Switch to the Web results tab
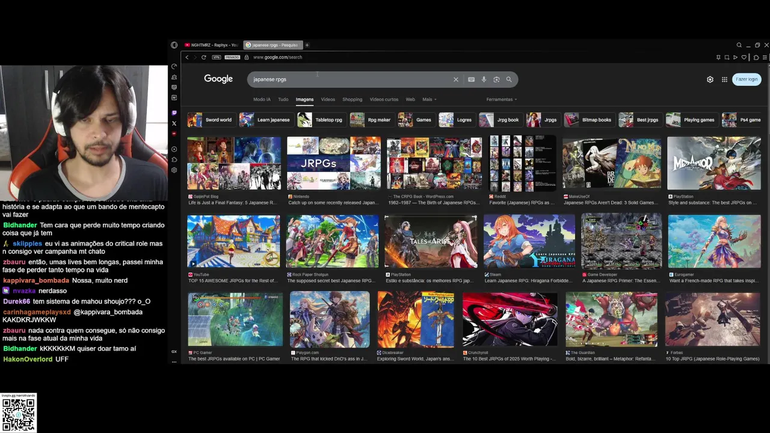Image resolution: width=770 pixels, height=433 pixels. tap(410, 99)
